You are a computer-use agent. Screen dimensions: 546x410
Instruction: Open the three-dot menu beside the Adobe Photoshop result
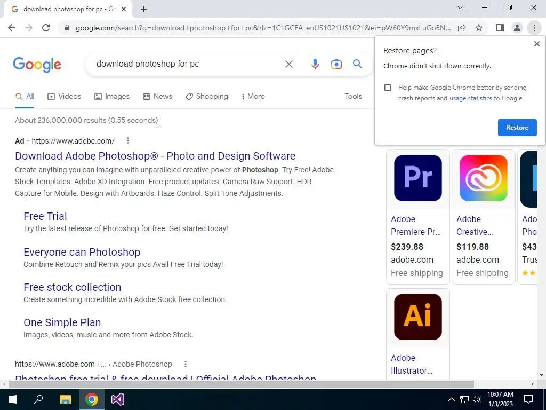[x=185, y=364]
